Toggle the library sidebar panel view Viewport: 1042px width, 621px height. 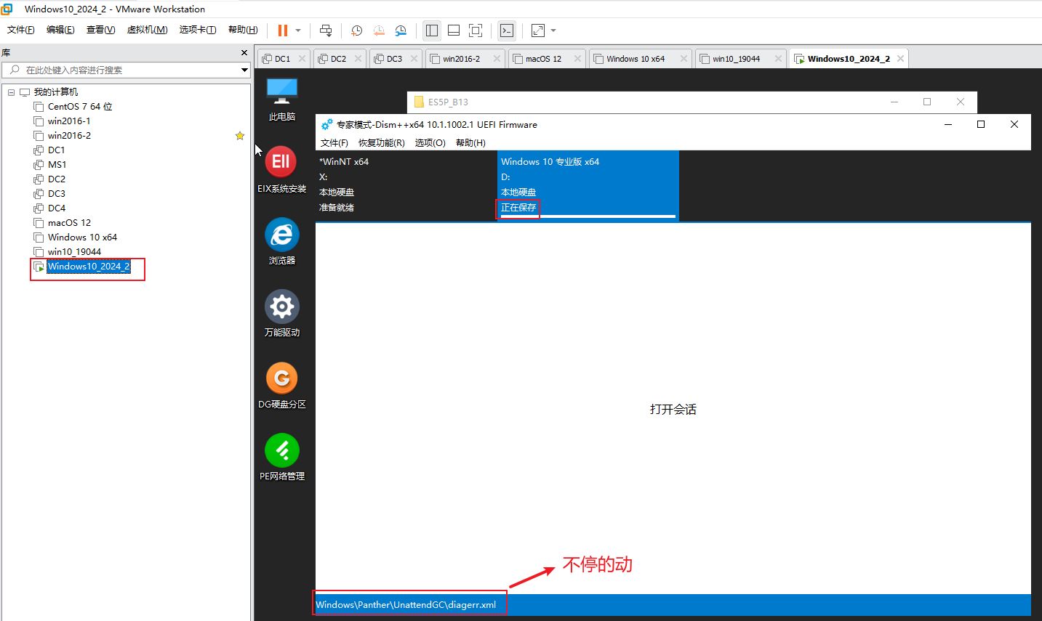pos(432,31)
